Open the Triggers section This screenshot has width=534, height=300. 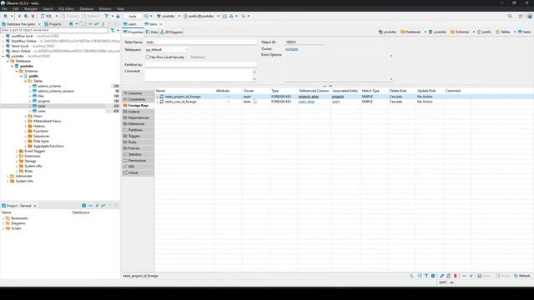(138, 136)
